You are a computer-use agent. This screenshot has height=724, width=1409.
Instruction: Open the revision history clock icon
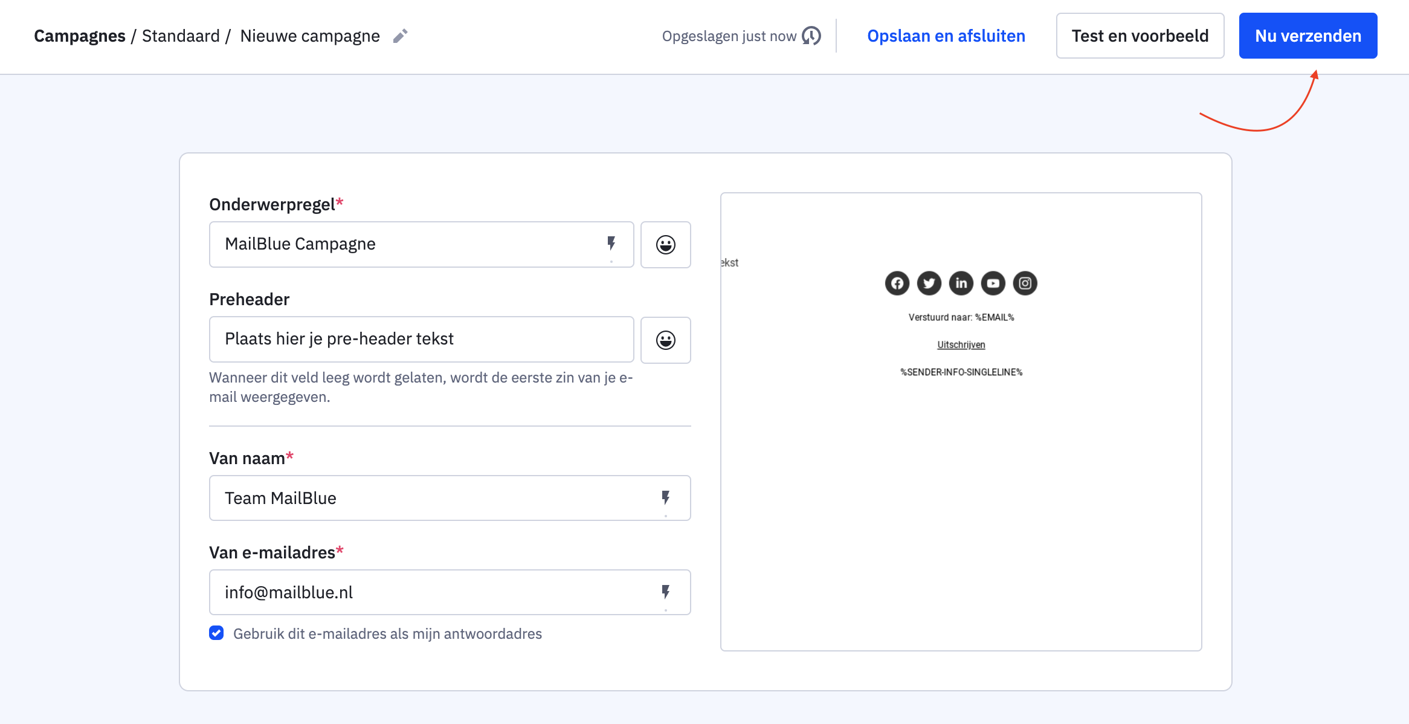(x=811, y=36)
